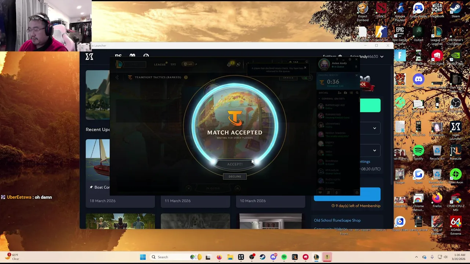Launch Apogea Playtest from the desktop
The width and height of the screenshot is (470, 264).
click(x=400, y=12)
